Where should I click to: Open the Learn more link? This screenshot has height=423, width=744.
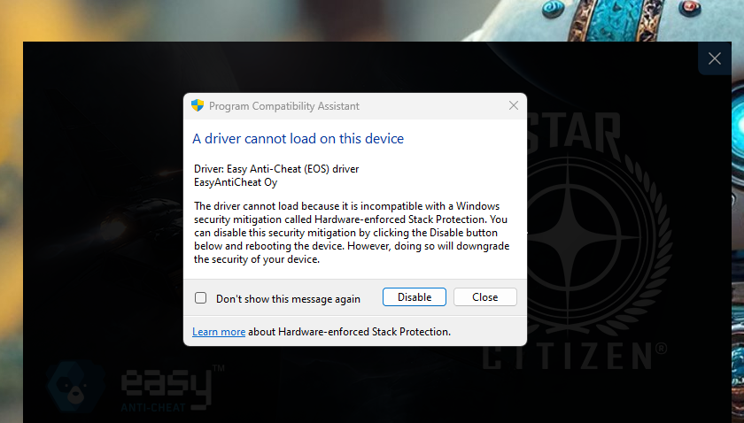click(219, 332)
